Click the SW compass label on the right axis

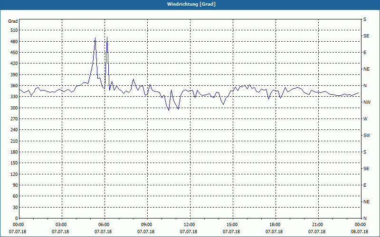[x=367, y=136]
